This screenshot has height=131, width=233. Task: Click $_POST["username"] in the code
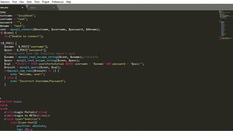(32, 47)
